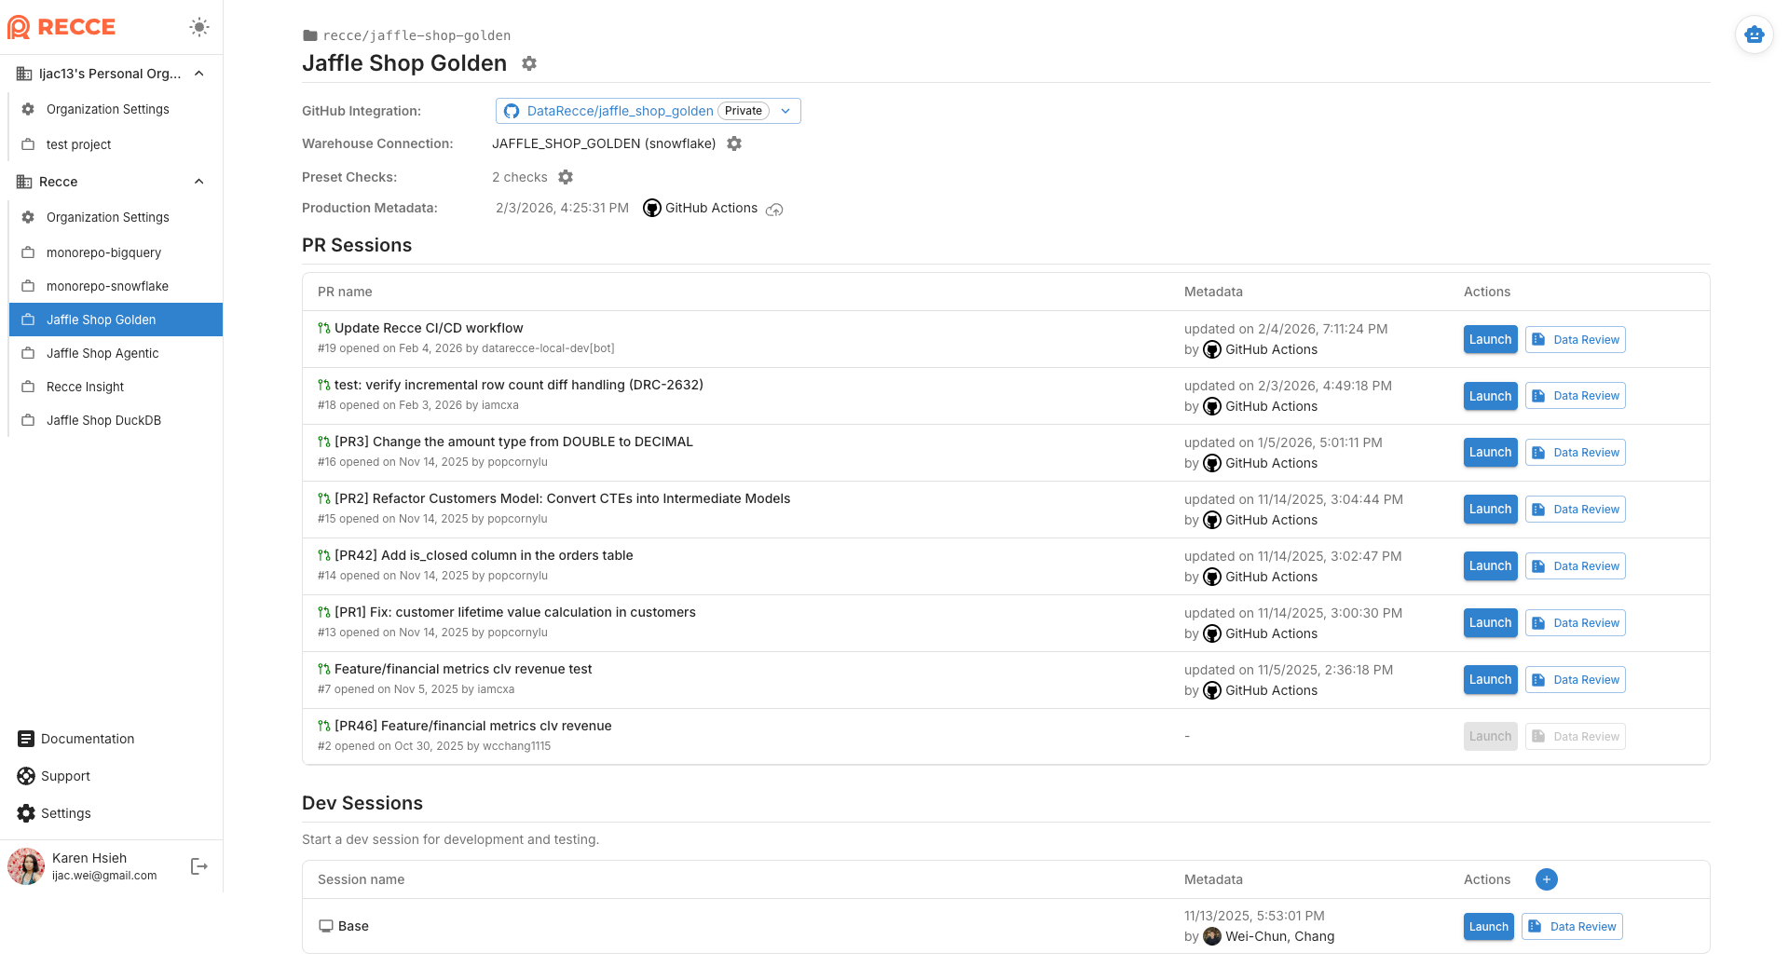Image resolution: width=1789 pixels, height=980 pixels.
Task: Open project settings gear beside Jaffle Shop Golden
Action: click(x=529, y=63)
